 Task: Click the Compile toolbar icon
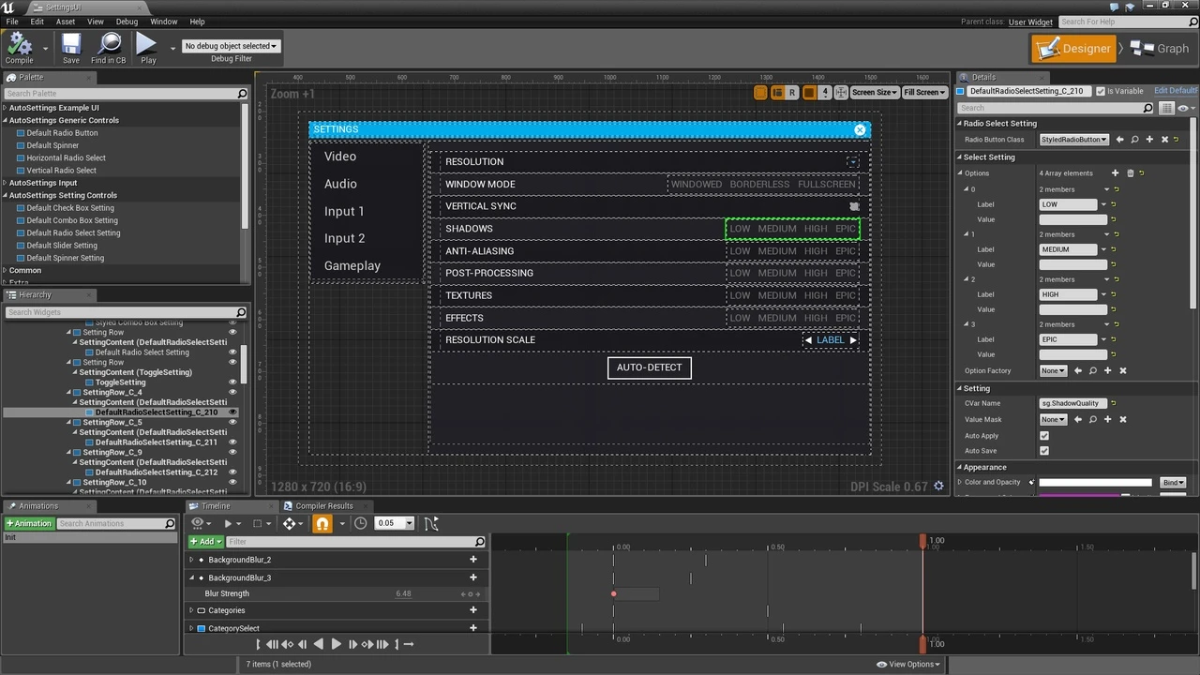click(19, 44)
